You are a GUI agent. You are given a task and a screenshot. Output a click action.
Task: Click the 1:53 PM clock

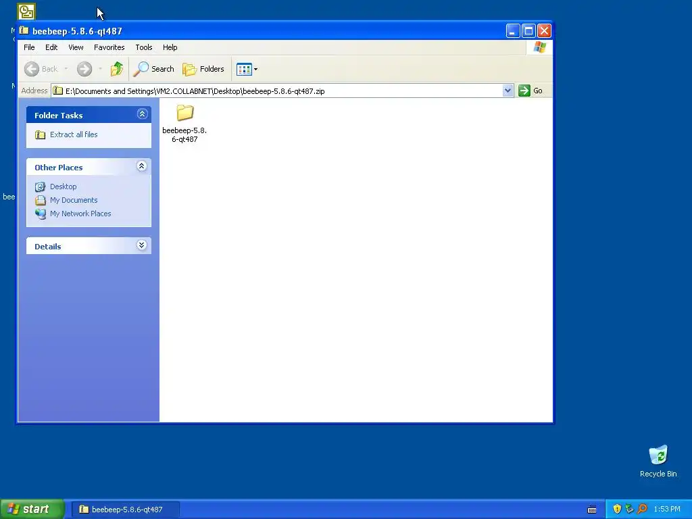point(667,509)
